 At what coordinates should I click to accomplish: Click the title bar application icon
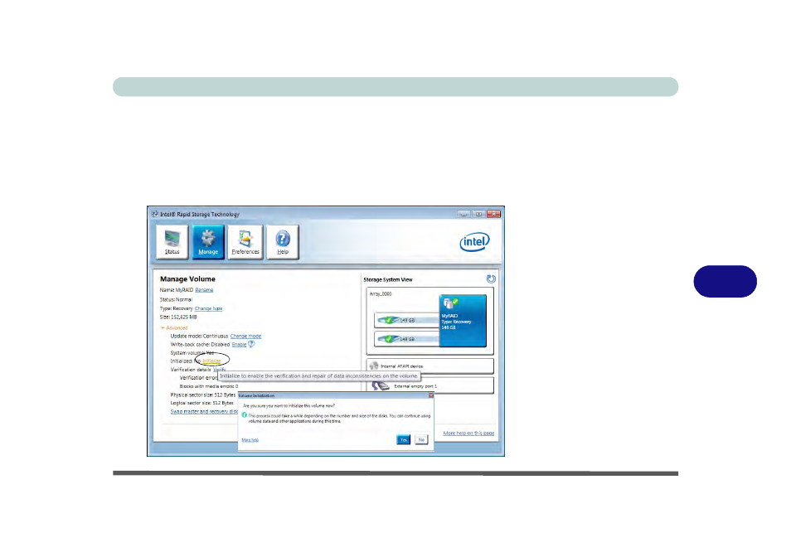155,214
